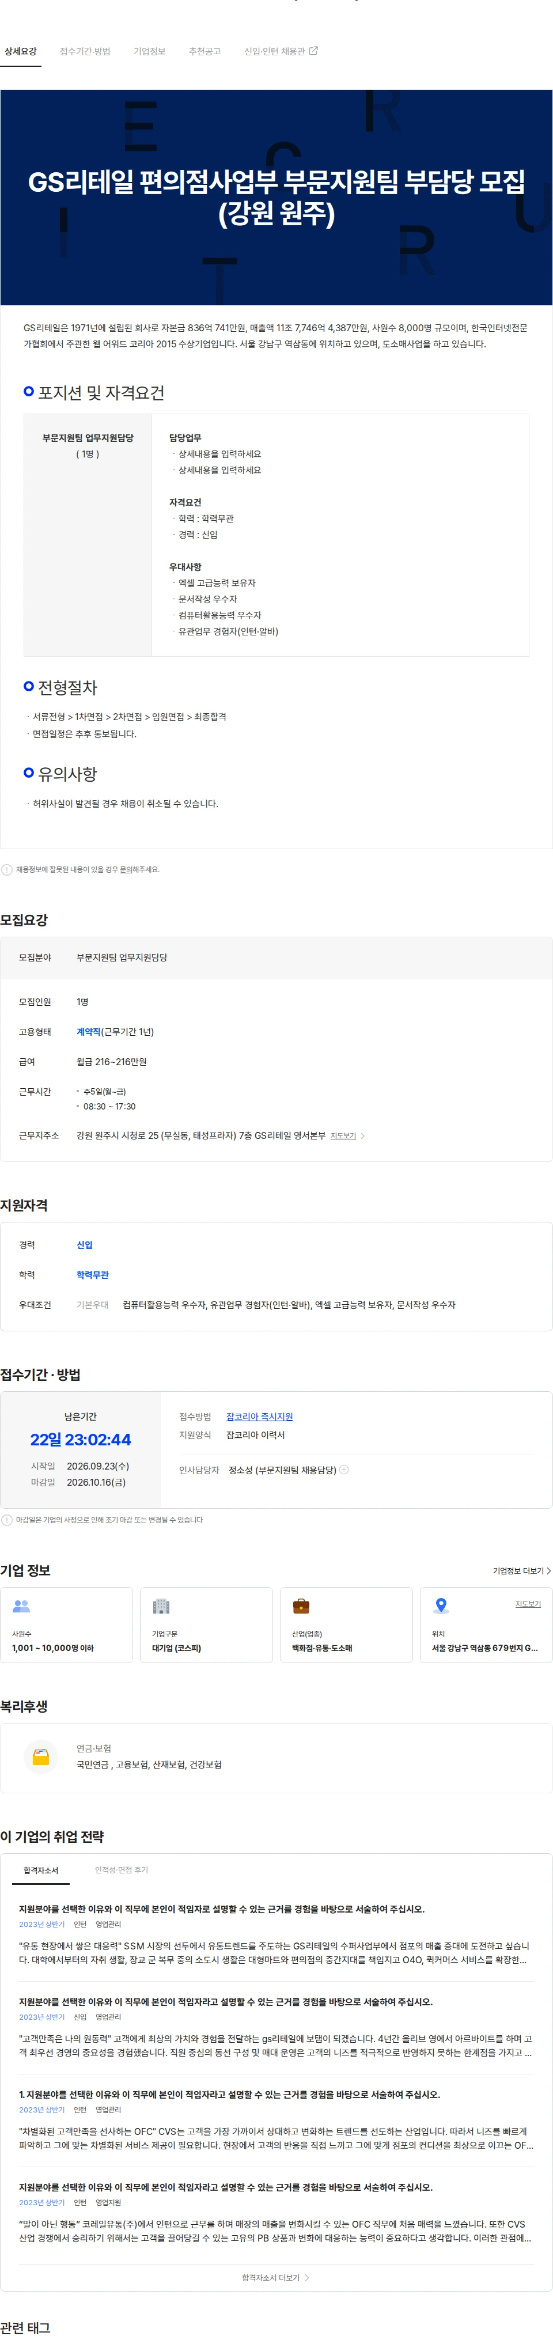Select the 인적성·면접 후기 tab
This screenshot has height=2340, width=553.
point(122,1869)
